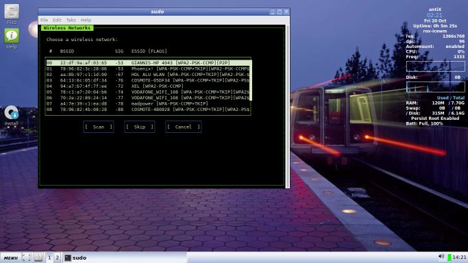Open the Edit menu in terminal
Image resolution: width=468 pixels, height=263 pixels.
point(57,20)
